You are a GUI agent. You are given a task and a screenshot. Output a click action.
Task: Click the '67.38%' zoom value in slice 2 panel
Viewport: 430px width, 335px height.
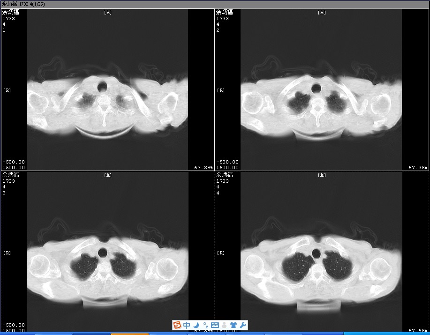(418, 167)
